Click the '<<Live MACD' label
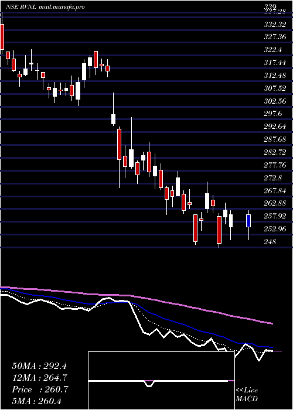 click(247, 395)
